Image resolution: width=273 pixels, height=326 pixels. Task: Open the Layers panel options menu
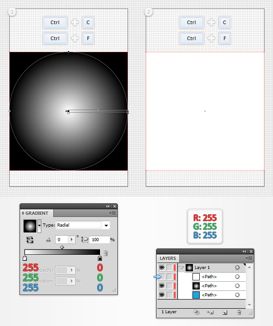point(249,258)
